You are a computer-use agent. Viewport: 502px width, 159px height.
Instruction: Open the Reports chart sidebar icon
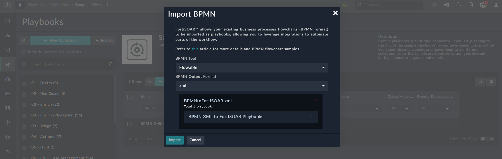tap(8, 94)
